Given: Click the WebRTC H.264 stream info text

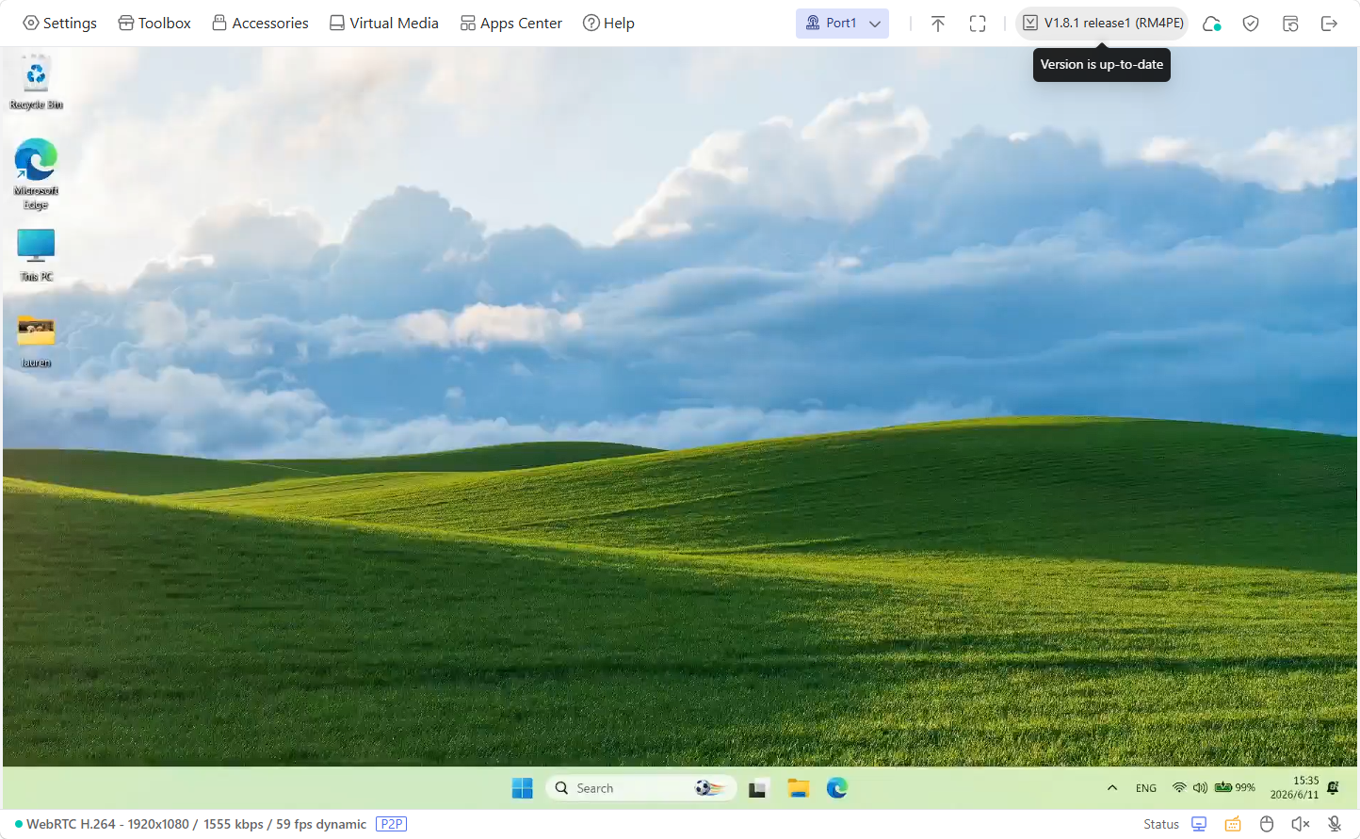Looking at the screenshot, I should (196, 824).
